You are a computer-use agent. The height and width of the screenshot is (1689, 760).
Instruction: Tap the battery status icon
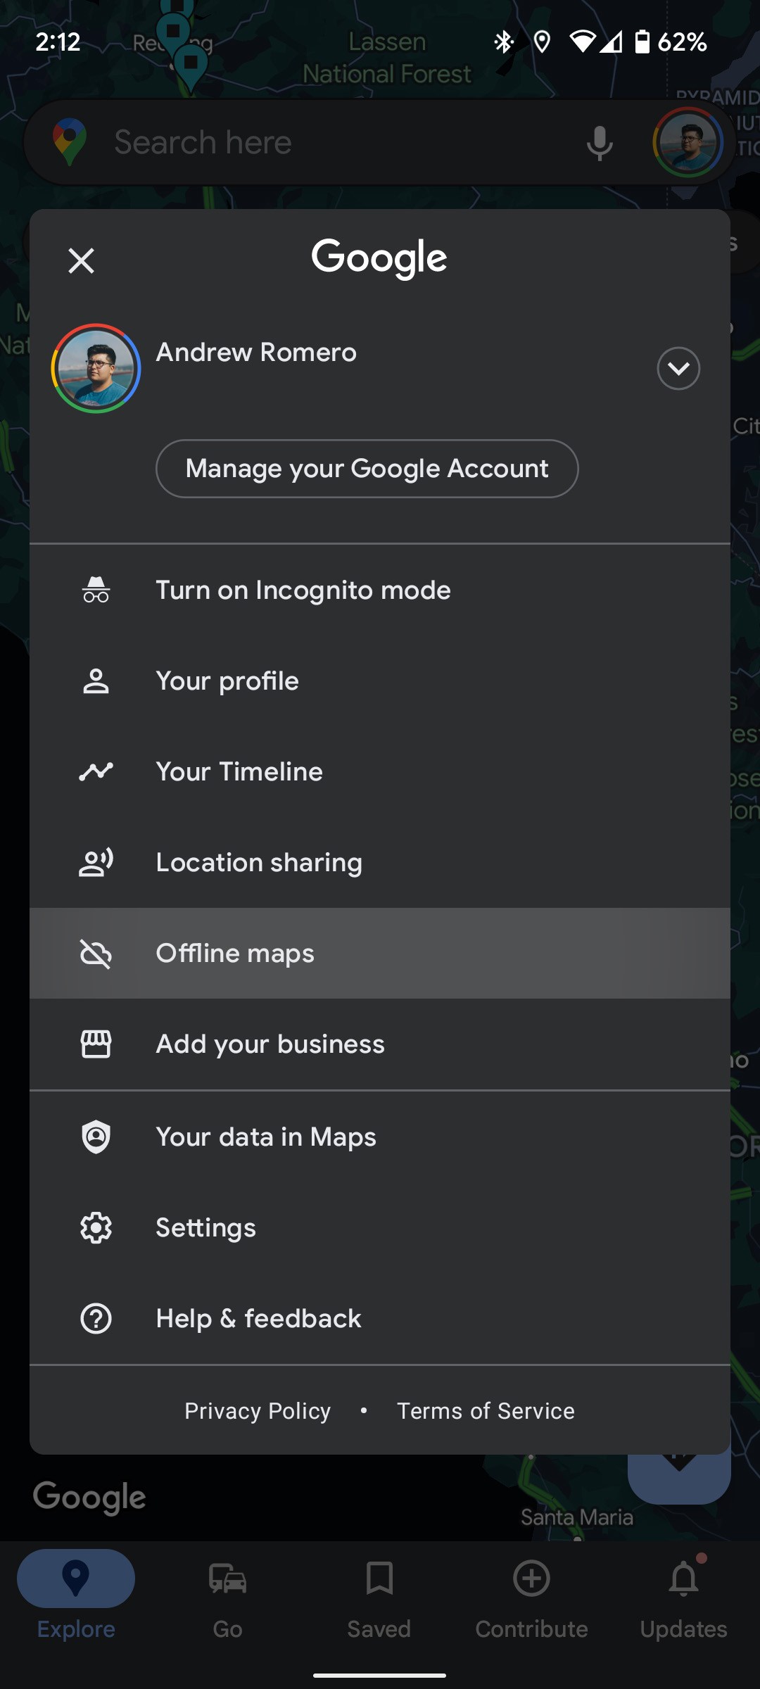[x=642, y=42]
